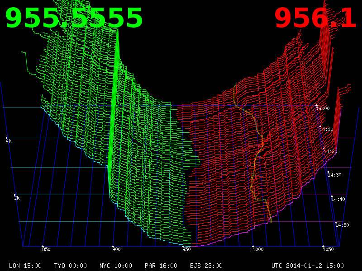Click the 850 price axis label
This screenshot has height=271, width=362.
click(46, 249)
